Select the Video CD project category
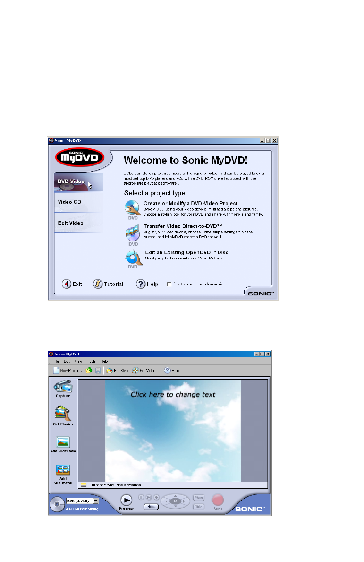 (79, 202)
